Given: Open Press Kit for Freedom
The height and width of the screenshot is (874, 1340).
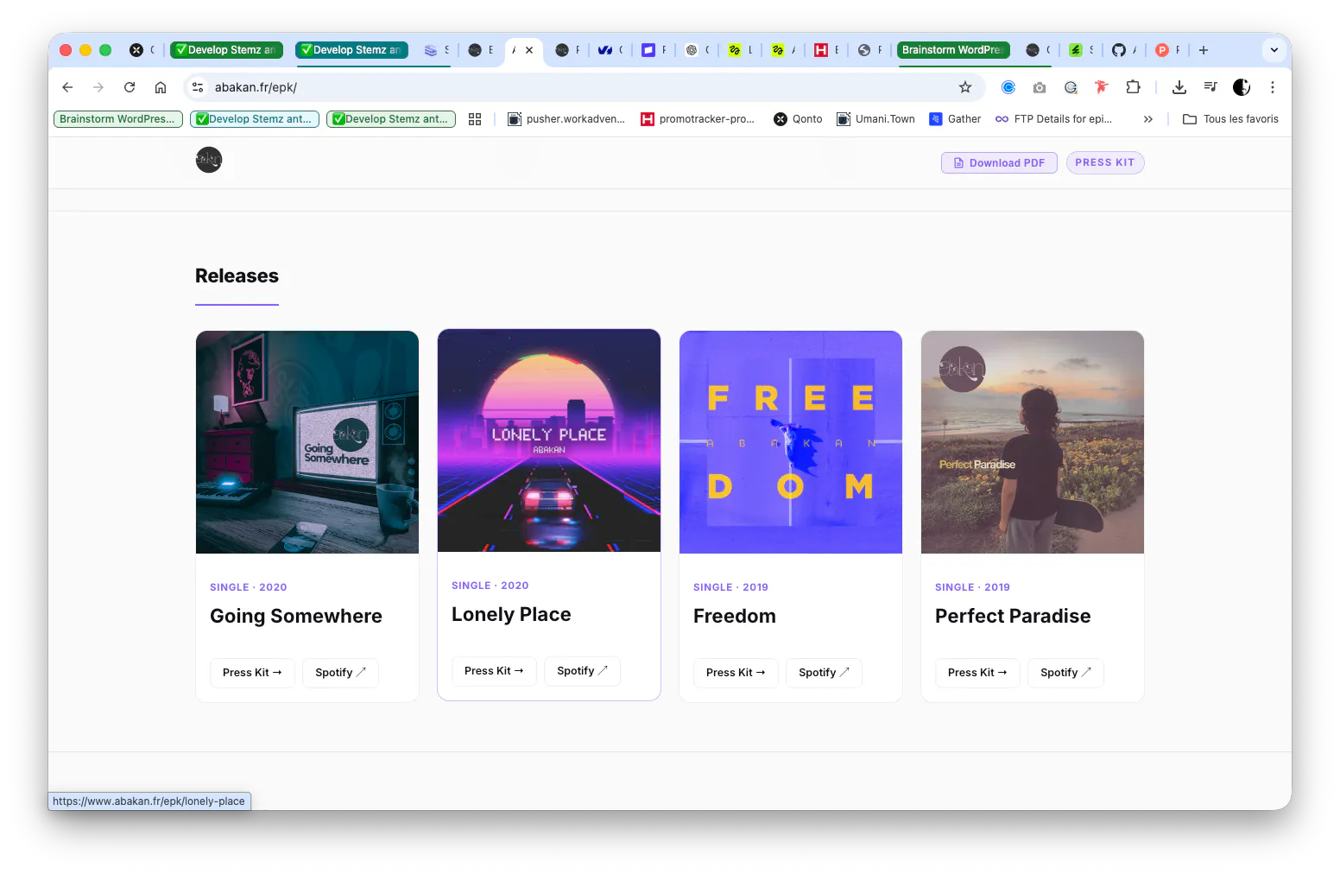Looking at the screenshot, I should [x=736, y=673].
